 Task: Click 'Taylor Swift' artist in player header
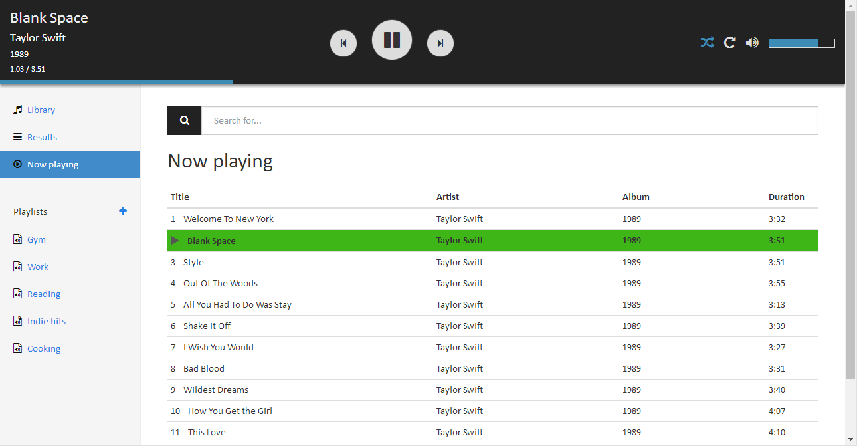coord(38,37)
